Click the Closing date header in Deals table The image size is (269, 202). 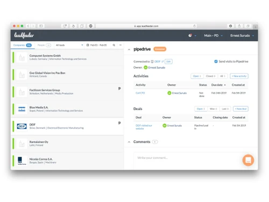(220, 117)
